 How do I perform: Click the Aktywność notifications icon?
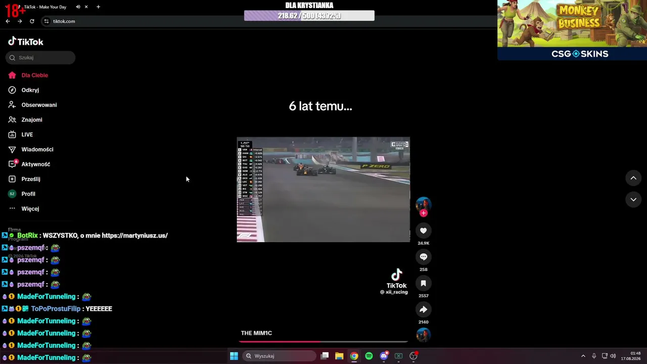(12, 164)
